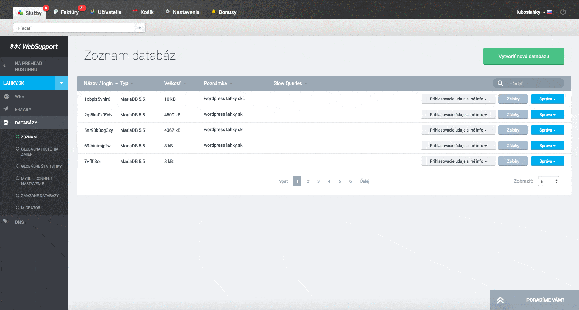Click the DNS tag icon

[x=6, y=221]
